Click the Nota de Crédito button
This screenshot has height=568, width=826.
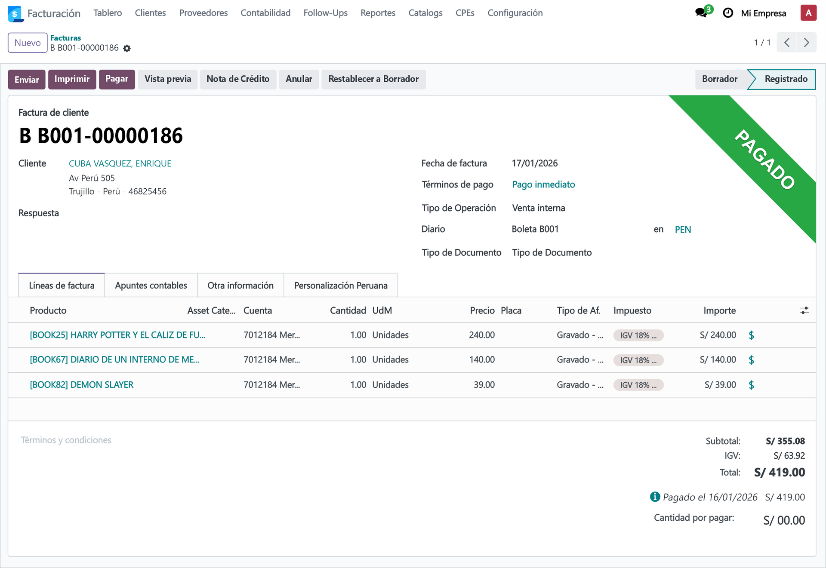(237, 79)
